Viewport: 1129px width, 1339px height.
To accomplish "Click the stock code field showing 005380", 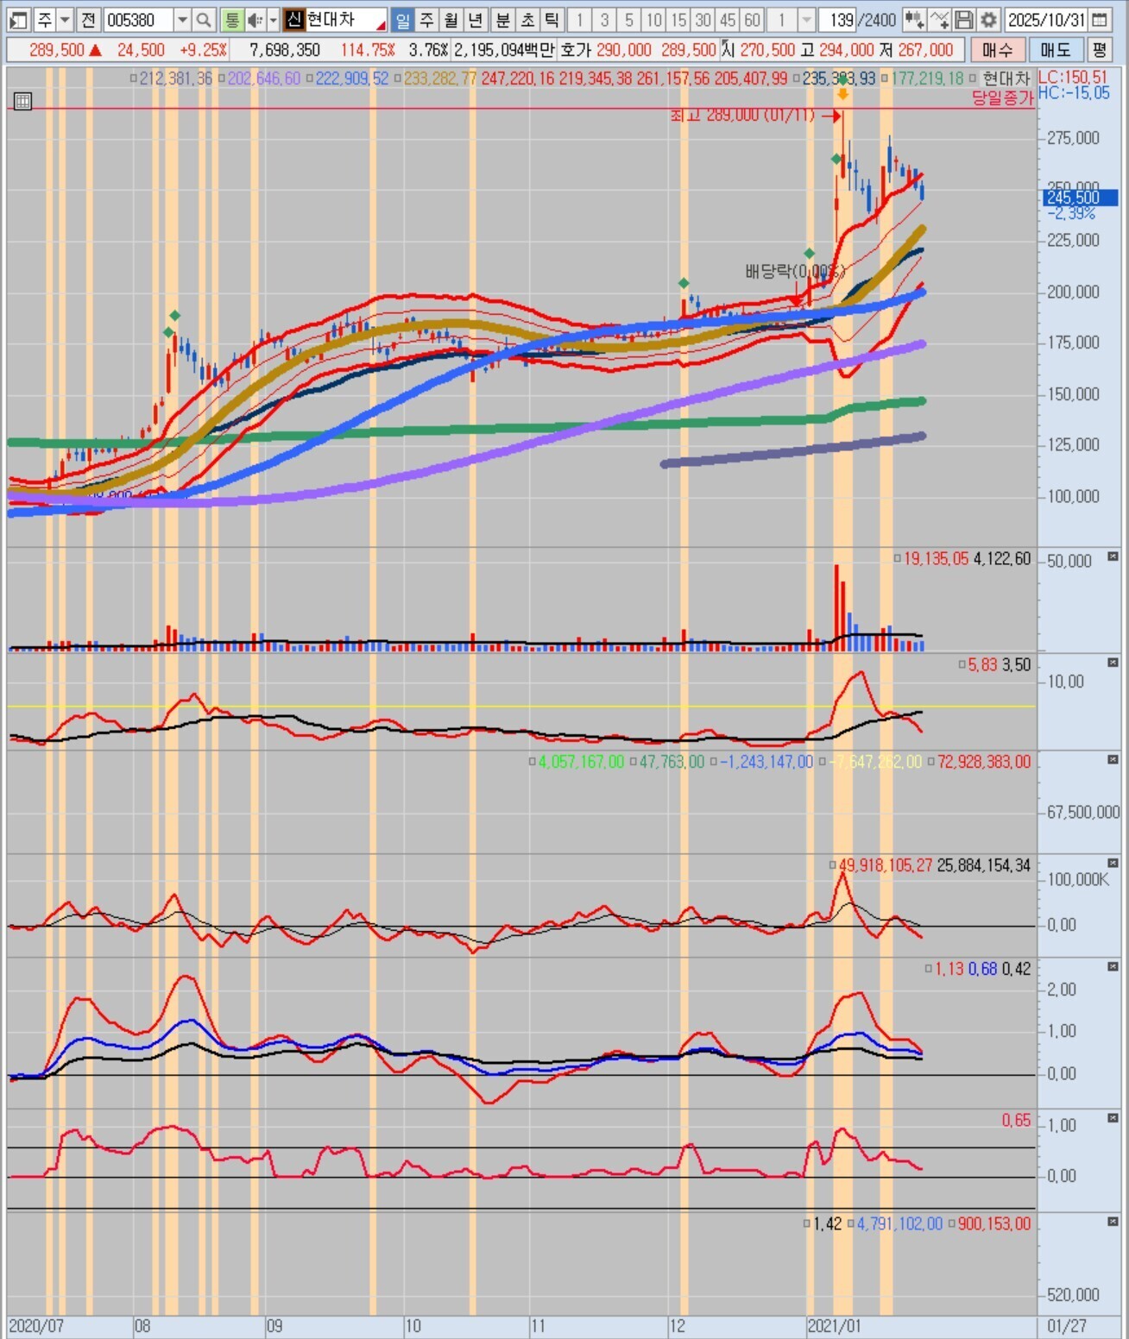I will tap(138, 20).
